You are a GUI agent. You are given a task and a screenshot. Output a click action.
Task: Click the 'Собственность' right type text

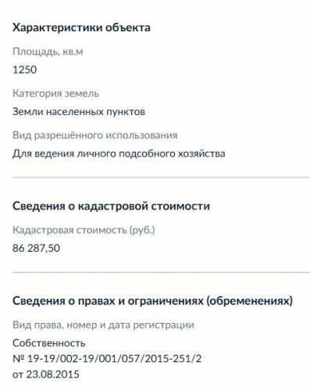pos(49,343)
